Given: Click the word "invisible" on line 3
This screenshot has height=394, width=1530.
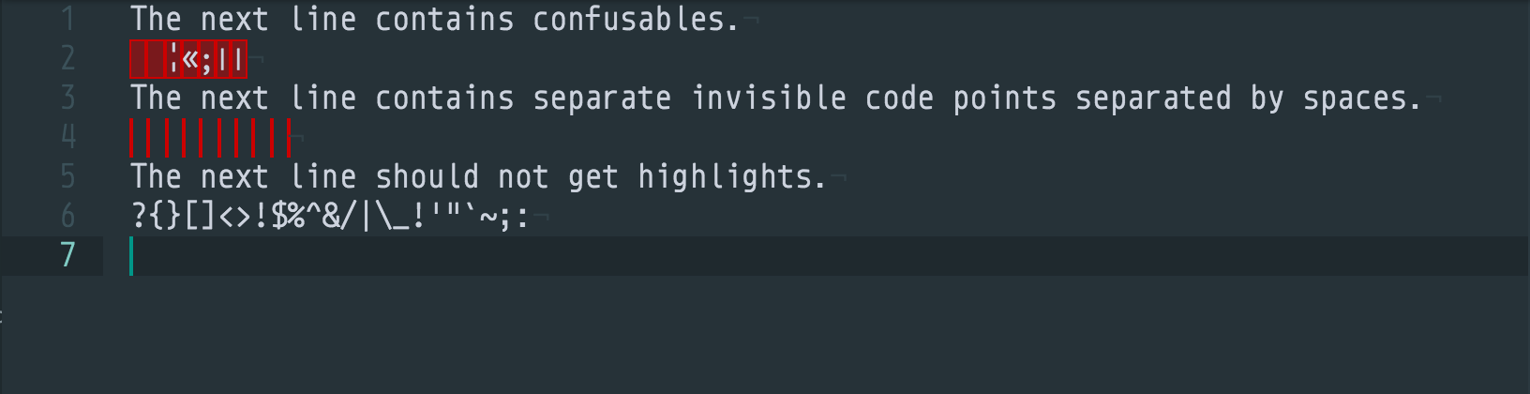Looking at the screenshot, I should coord(768,98).
